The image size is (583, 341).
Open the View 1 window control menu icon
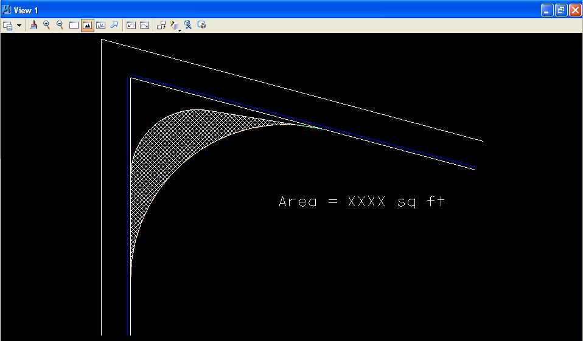(7, 10)
